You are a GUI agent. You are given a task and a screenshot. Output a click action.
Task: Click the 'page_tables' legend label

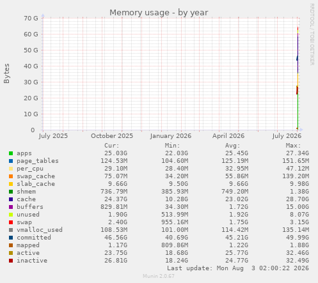[38, 161]
